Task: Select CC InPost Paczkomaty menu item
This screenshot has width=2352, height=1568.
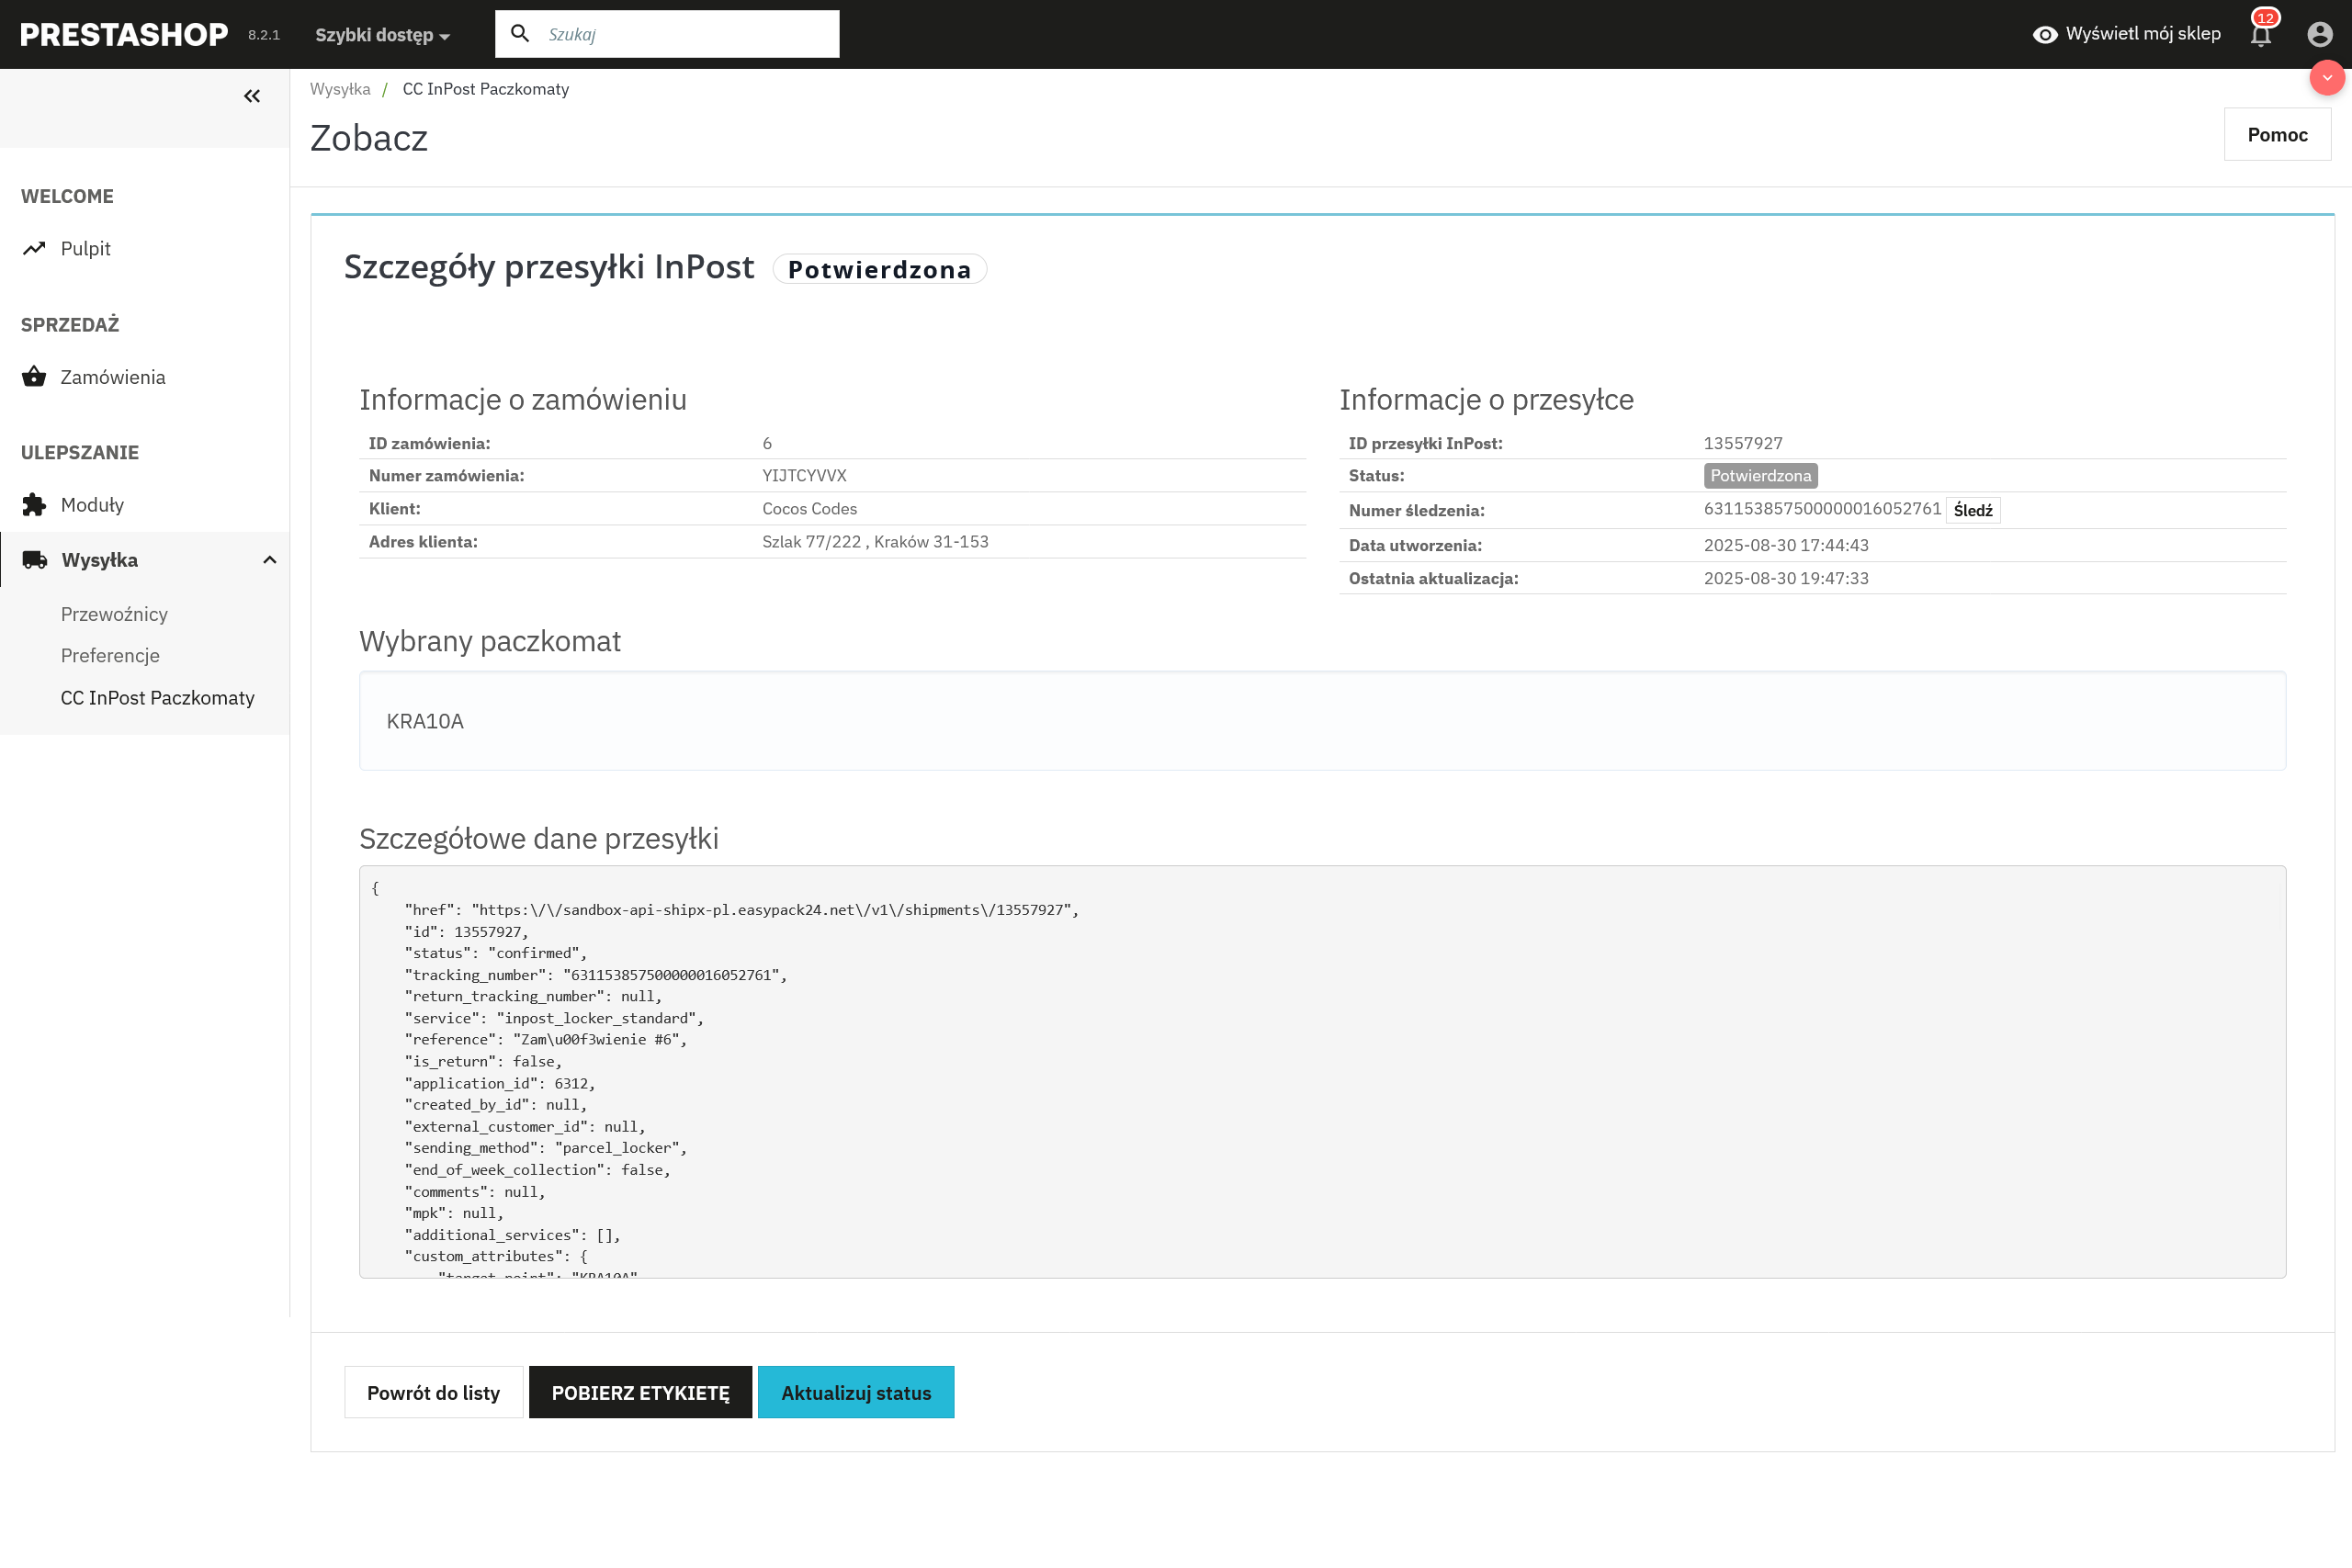Action: [157, 697]
